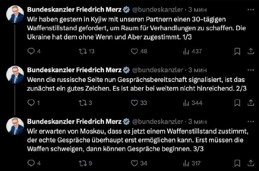The image size is (259, 171).
Task: View analytics showing 437 views
Action: click(186, 51)
